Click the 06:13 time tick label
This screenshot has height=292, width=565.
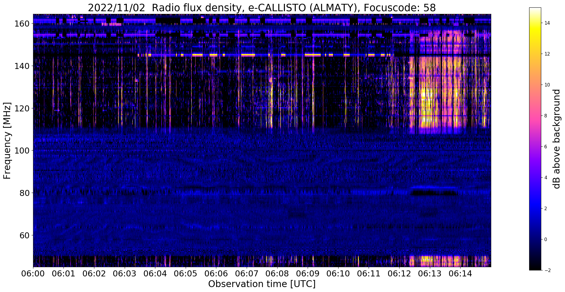(x=430, y=274)
